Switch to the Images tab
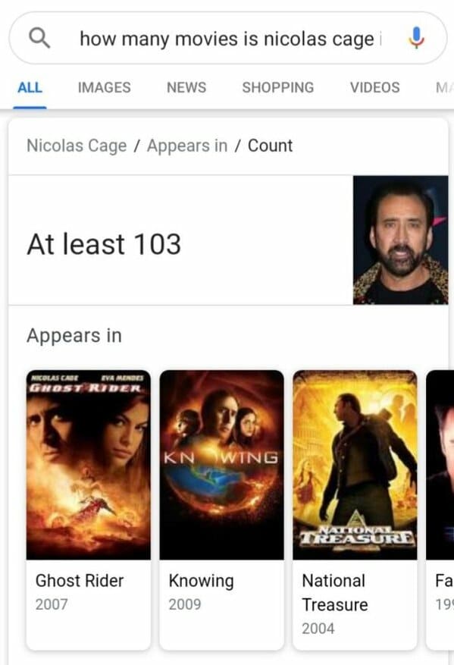The height and width of the screenshot is (665, 454). 105,87
